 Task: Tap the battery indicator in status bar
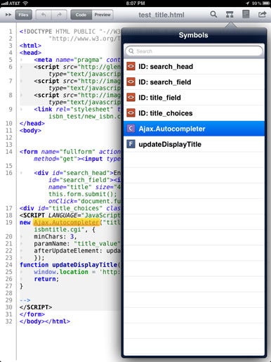click(266, 4)
